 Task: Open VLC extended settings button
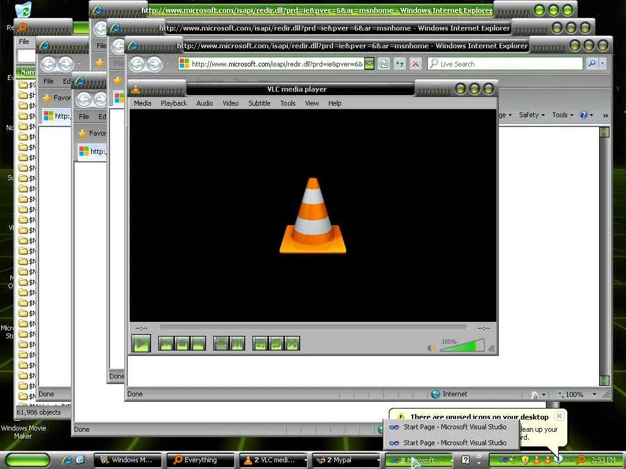pyautogui.click(x=237, y=343)
